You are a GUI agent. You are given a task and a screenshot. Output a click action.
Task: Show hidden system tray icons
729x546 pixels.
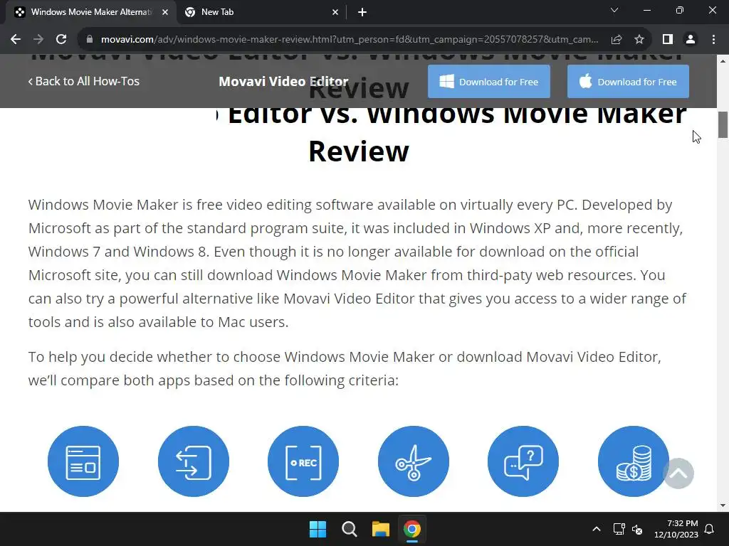(x=597, y=529)
